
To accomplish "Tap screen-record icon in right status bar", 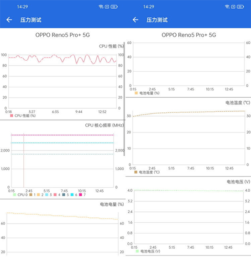I will [233, 7].
